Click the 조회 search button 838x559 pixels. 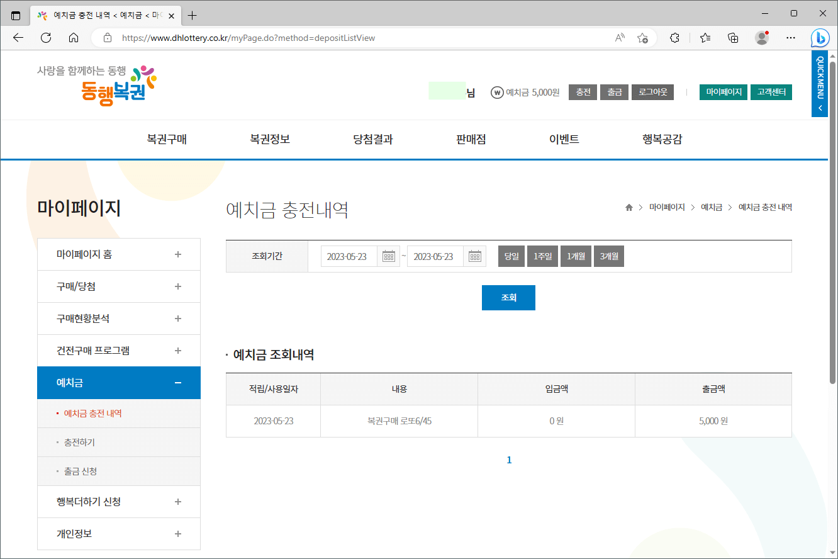coord(508,297)
